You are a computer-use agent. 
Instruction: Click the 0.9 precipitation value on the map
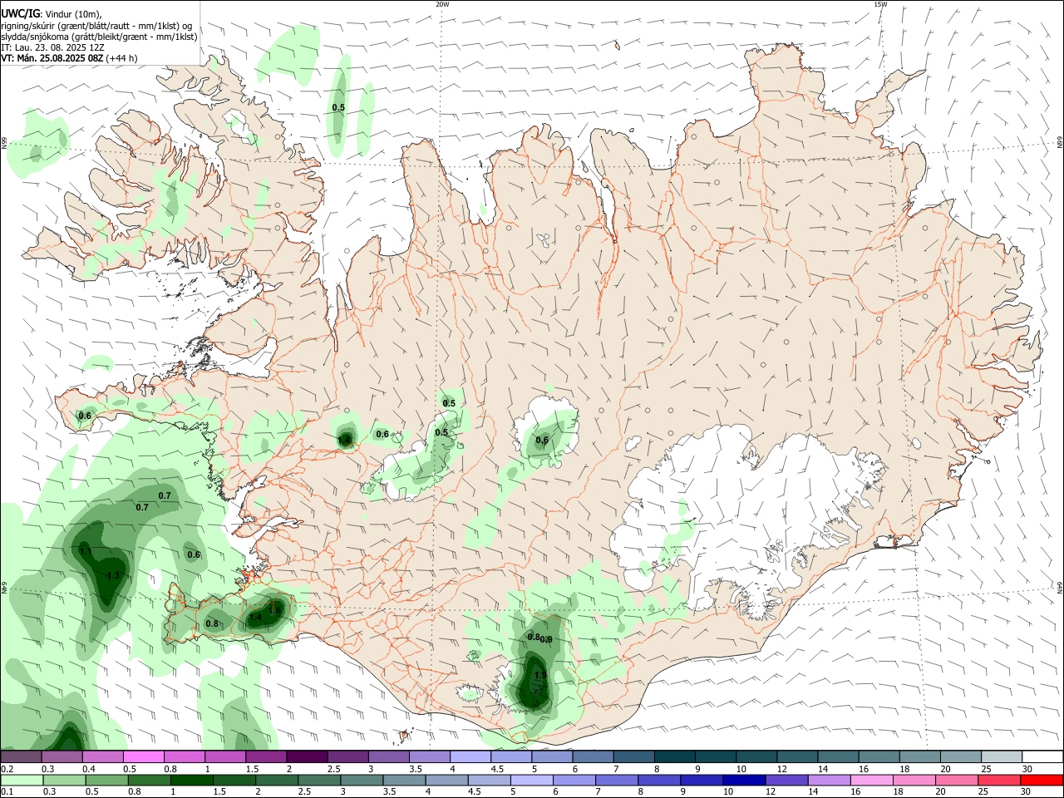[x=546, y=639]
